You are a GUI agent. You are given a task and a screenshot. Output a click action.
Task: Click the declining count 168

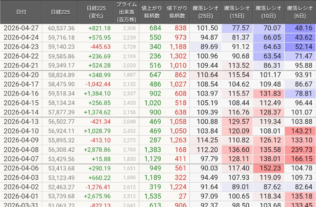(181, 150)
